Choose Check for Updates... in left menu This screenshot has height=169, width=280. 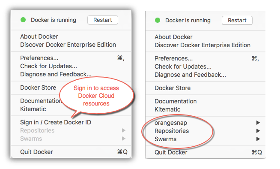click(x=48, y=66)
